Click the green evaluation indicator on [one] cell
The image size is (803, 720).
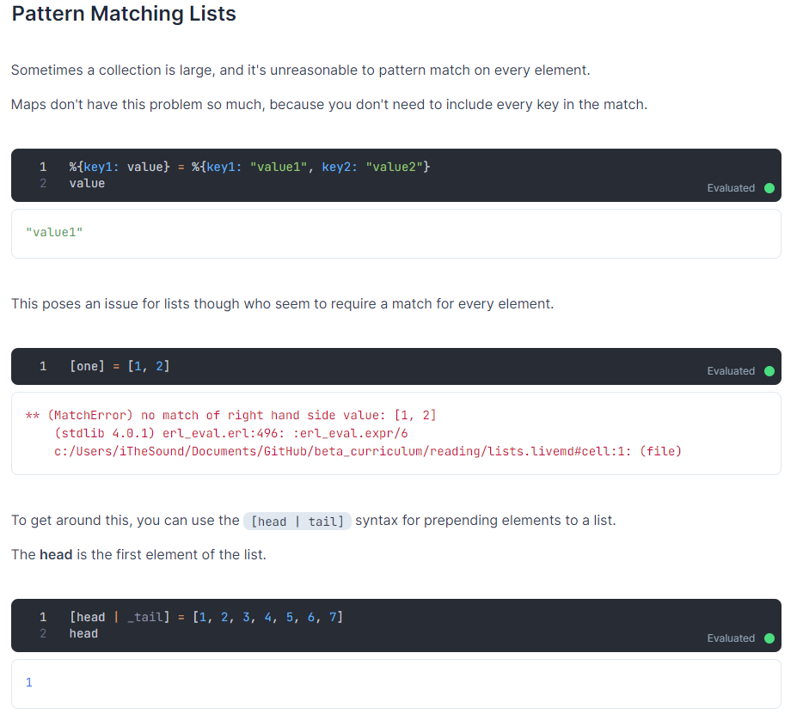pyautogui.click(x=769, y=371)
